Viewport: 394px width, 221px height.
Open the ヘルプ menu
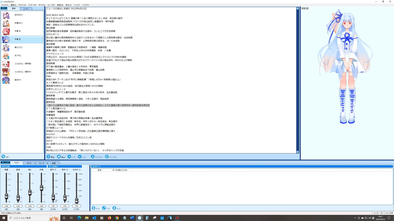(85, 5)
